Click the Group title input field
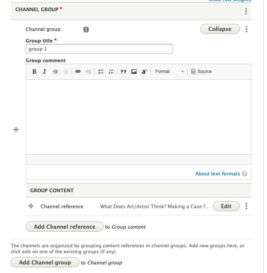 (x=99, y=49)
